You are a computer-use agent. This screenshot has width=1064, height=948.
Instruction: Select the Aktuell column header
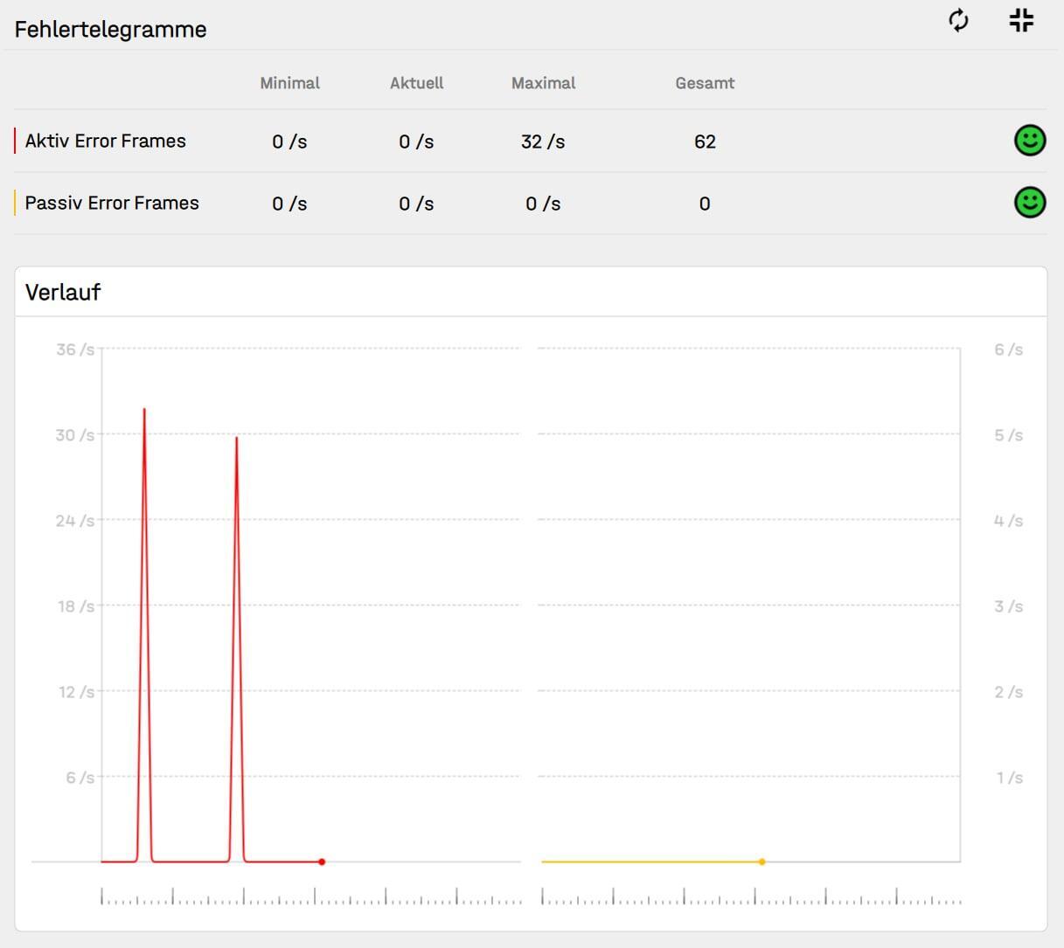pos(416,83)
